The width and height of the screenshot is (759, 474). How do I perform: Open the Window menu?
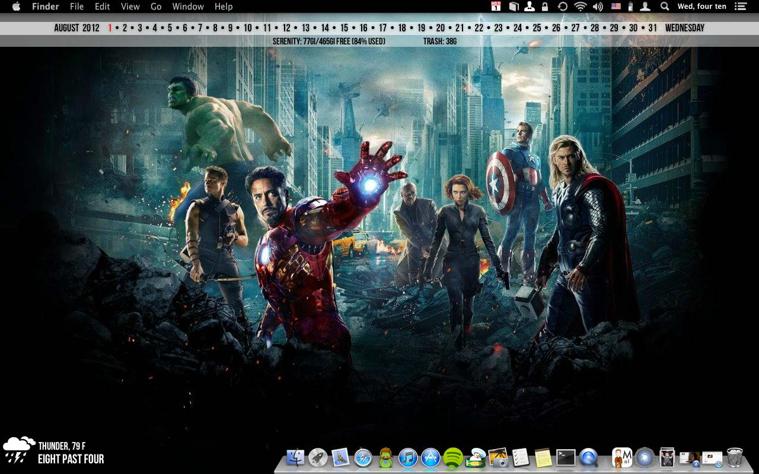[188, 7]
